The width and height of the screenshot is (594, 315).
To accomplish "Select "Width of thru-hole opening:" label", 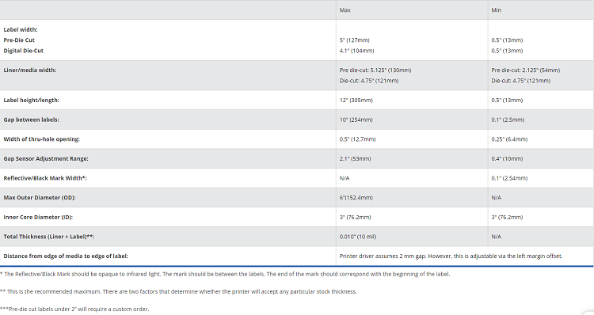I will click(x=42, y=139).
